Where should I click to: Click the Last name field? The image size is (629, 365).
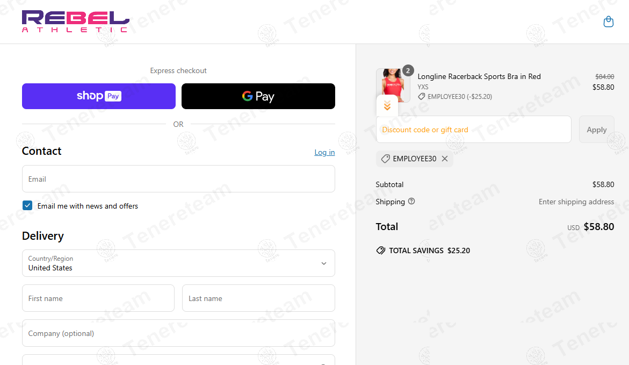(x=258, y=298)
